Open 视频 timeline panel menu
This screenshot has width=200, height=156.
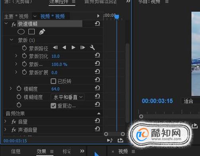click(133, 151)
